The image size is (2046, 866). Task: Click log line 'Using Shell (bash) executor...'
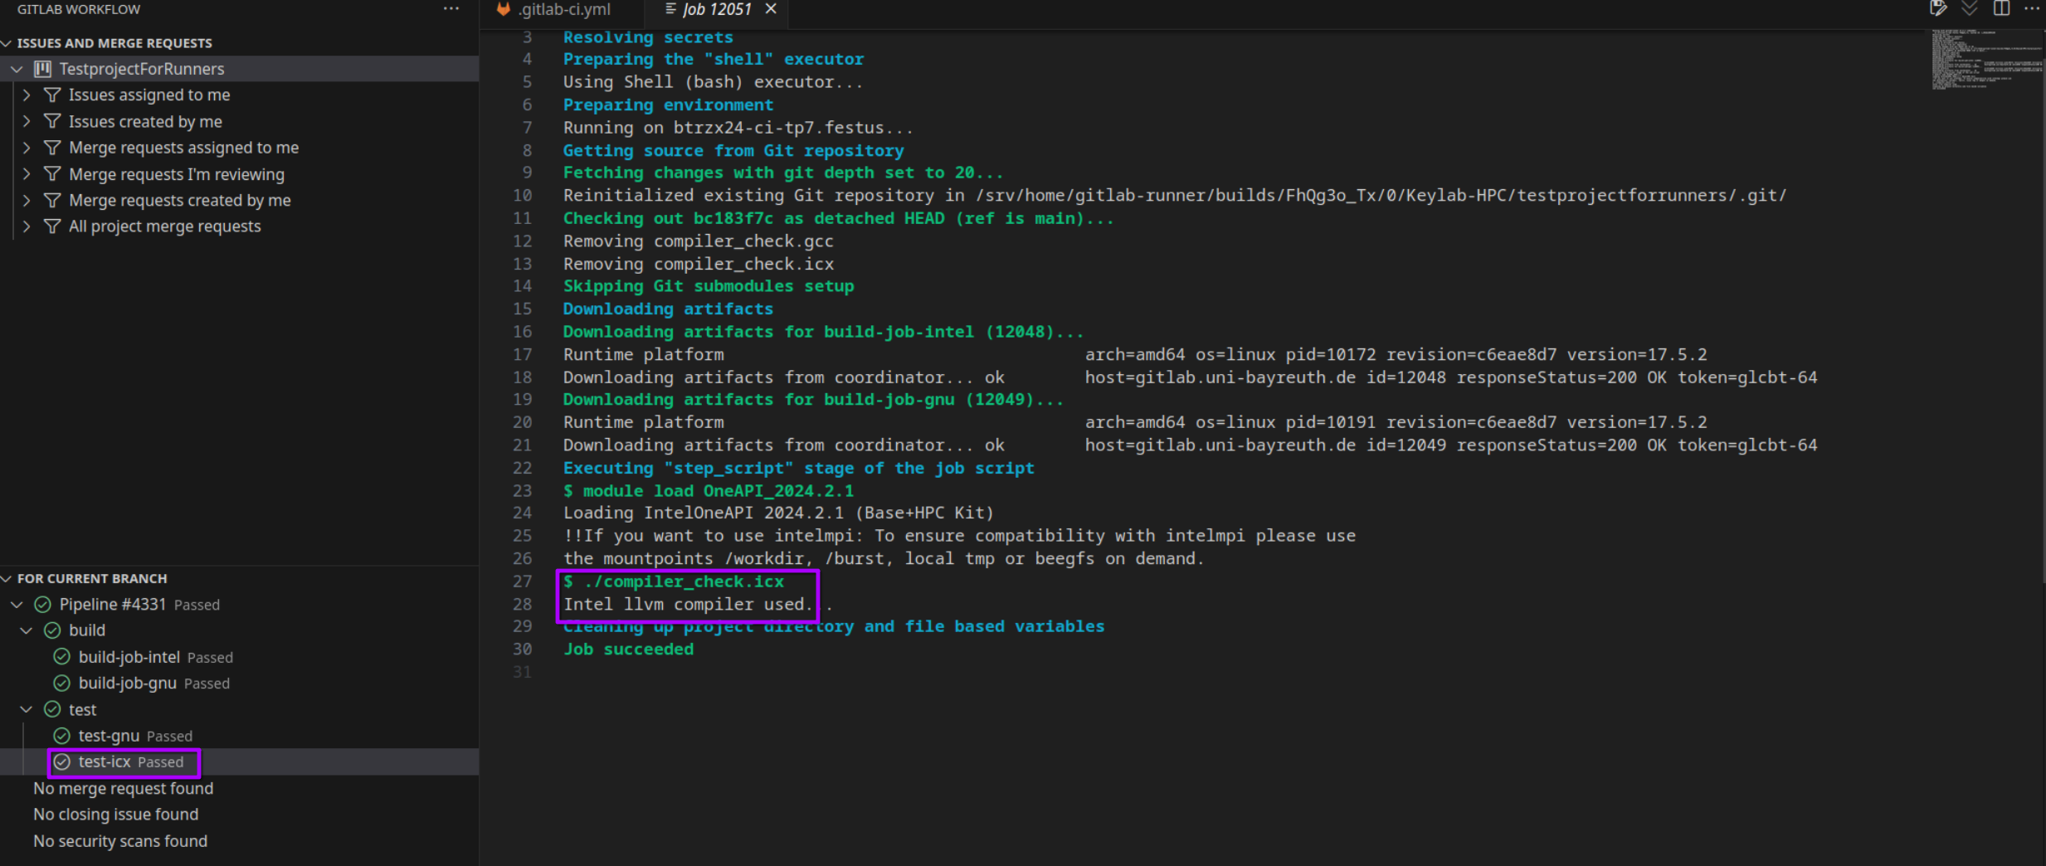click(713, 82)
